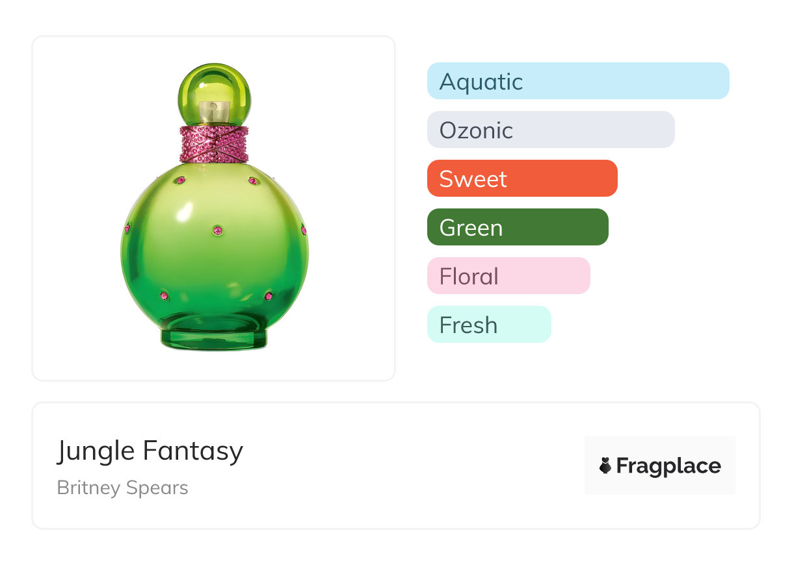Click the Fragplace wordmark text

[x=668, y=466]
